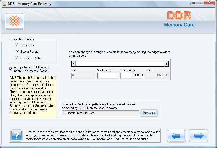
Task: Click the orange DDR pattern logo icon
Action: point(15,21)
